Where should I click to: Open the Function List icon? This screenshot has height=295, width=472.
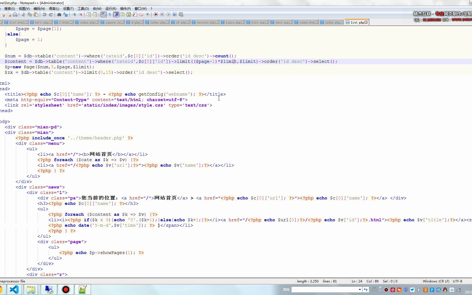[135, 14]
